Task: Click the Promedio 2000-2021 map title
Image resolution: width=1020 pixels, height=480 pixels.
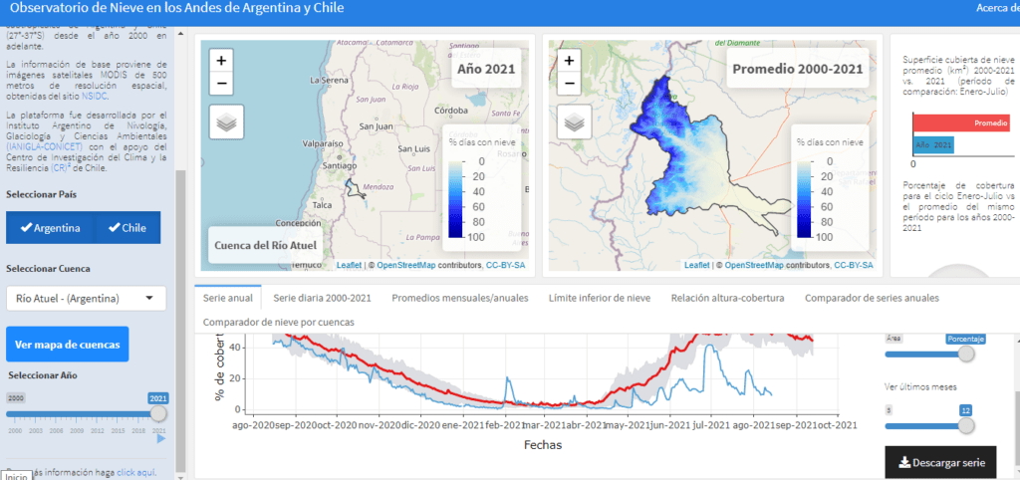Action: (798, 69)
